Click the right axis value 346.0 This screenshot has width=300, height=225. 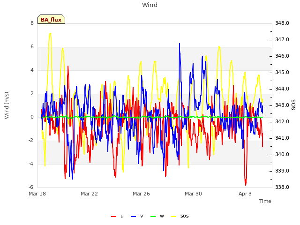tap(282, 56)
